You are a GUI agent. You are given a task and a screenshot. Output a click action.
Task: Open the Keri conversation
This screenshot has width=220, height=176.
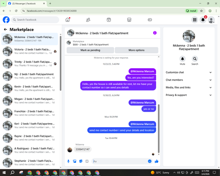[x=30, y=125]
